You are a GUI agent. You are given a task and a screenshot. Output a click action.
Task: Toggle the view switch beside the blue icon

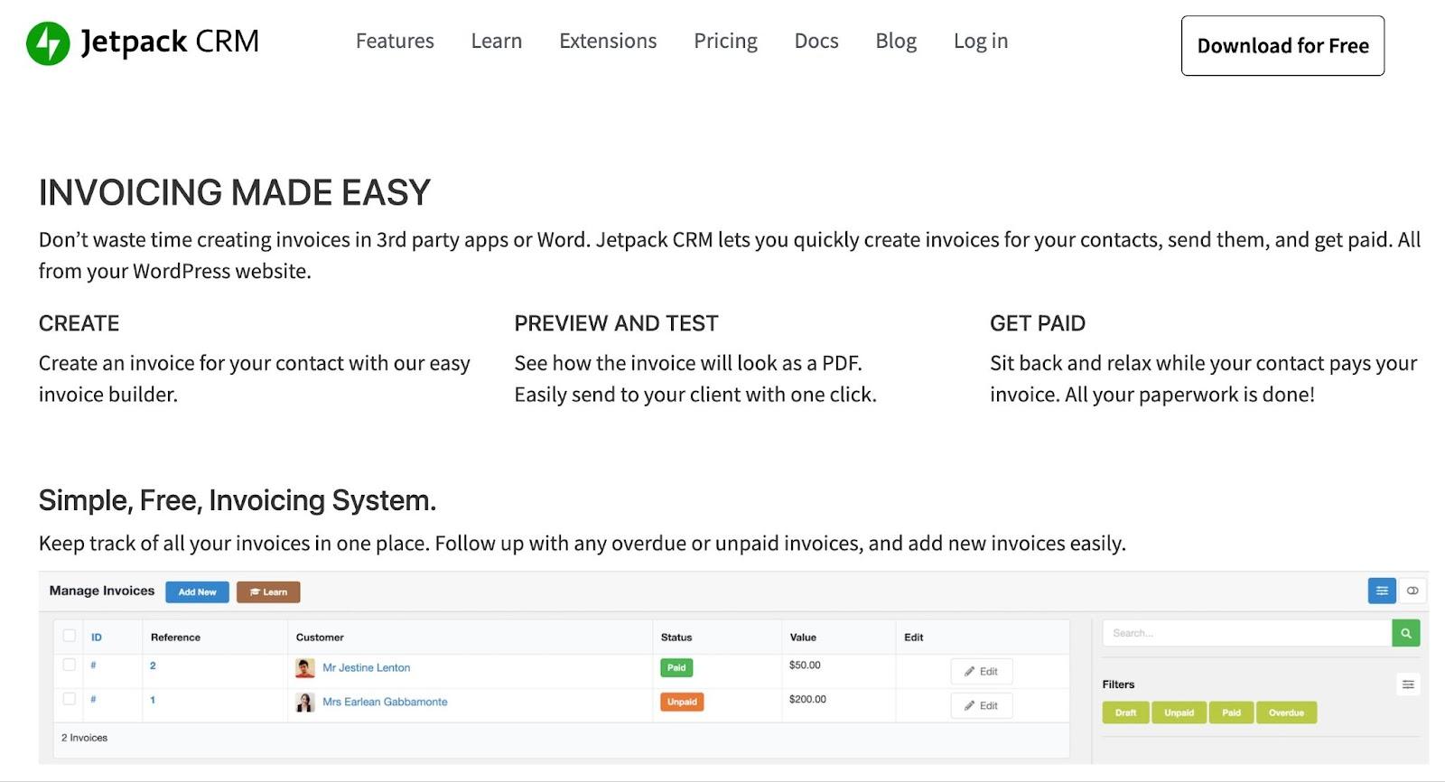point(1412,591)
